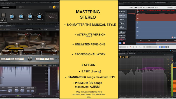
Task: Click the limiter Release knob
Action: point(22,90)
